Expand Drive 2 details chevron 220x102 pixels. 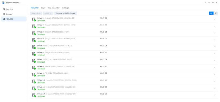[215, 26]
